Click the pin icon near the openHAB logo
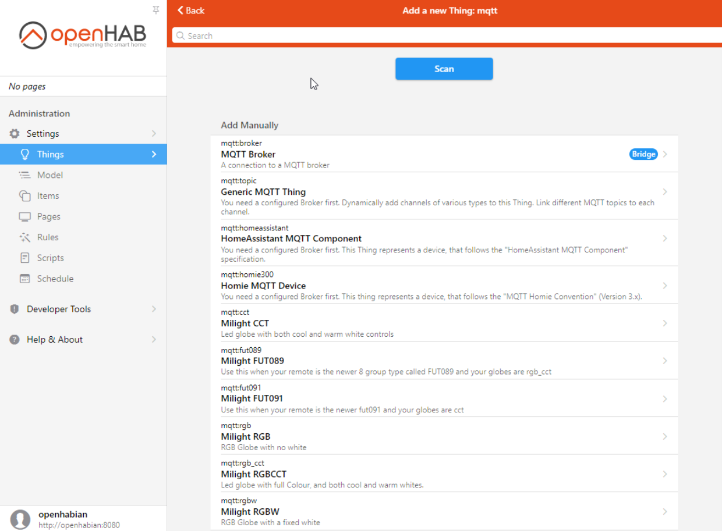The image size is (722, 531). pyautogui.click(x=155, y=10)
